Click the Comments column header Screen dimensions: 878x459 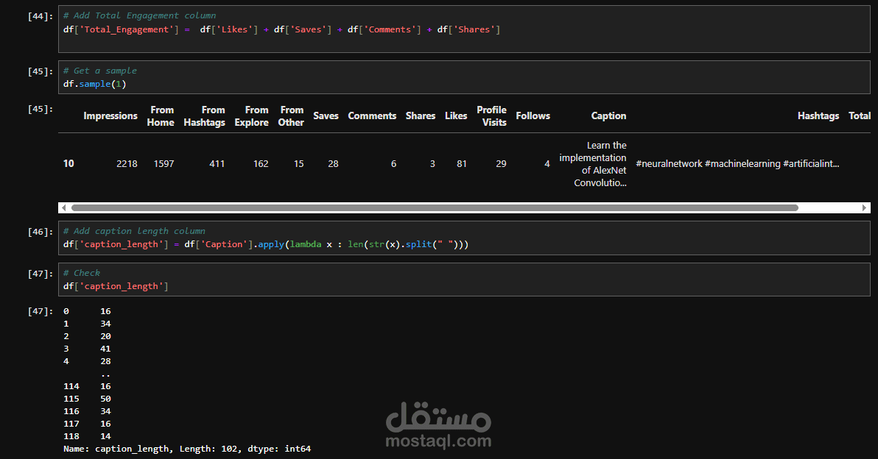pyautogui.click(x=373, y=115)
